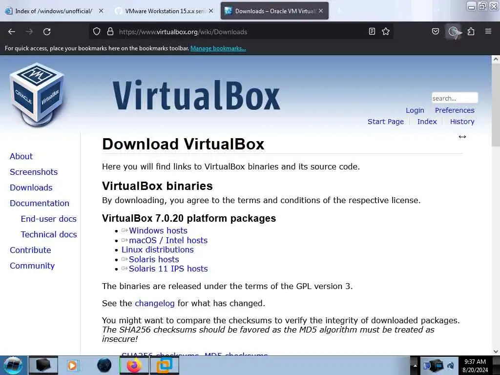
Task: Click the VirtualBox search field
Action: pyautogui.click(x=455, y=98)
